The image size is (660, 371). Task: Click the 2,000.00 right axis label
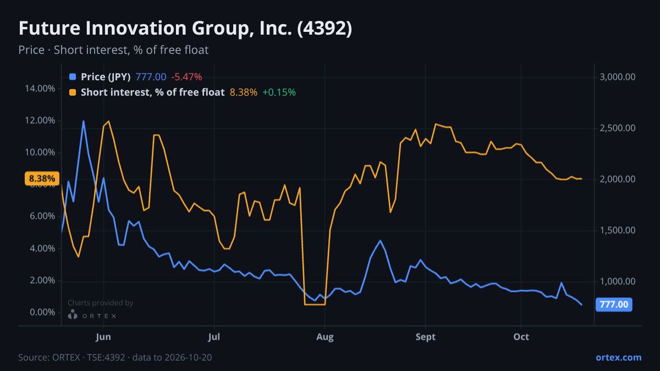point(618,179)
